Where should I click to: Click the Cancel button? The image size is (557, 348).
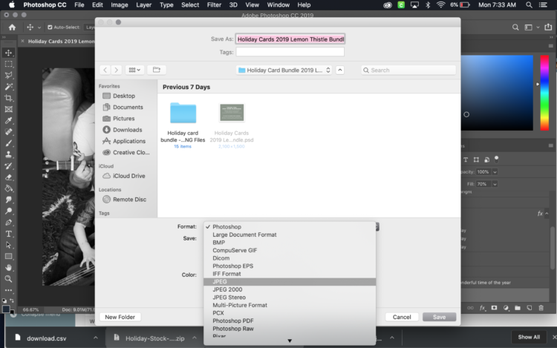click(x=402, y=317)
